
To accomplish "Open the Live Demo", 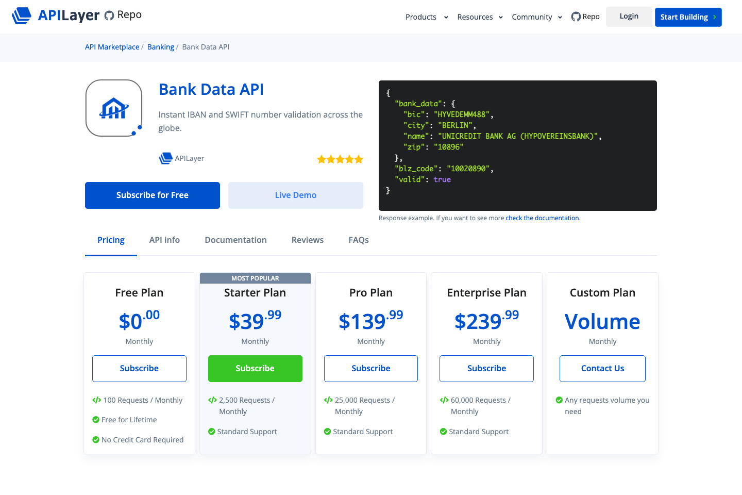I will [x=295, y=195].
